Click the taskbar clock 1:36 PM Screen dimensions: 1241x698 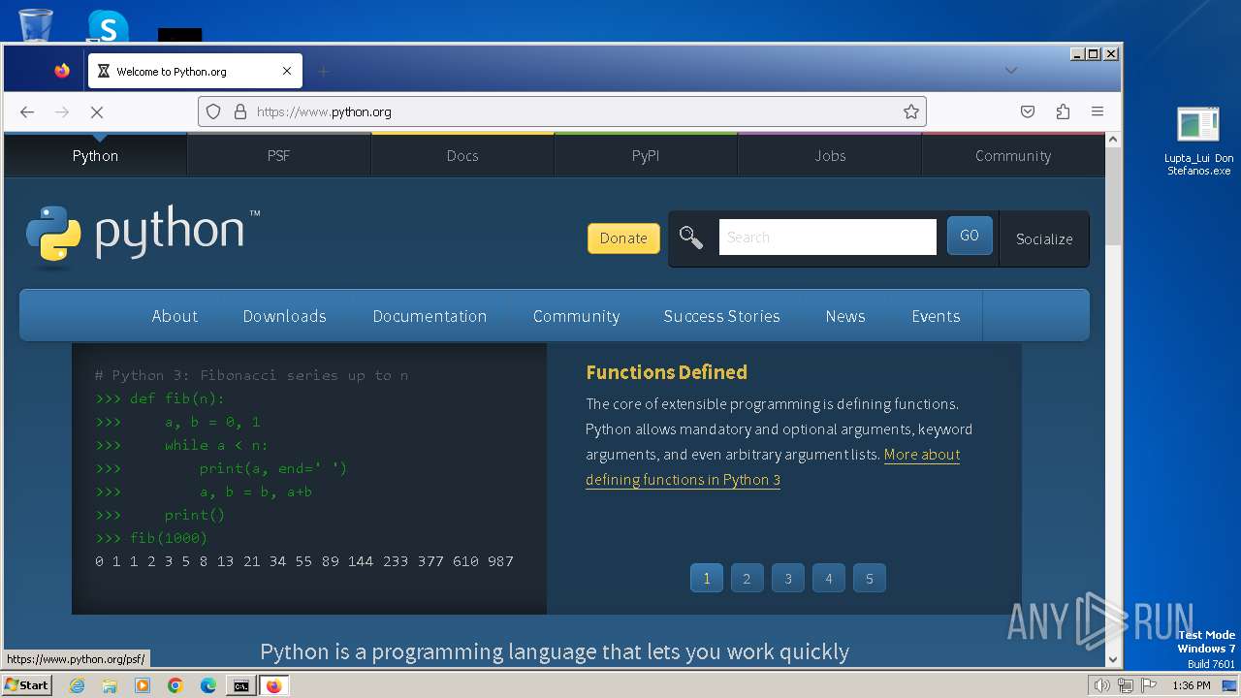[1191, 685]
